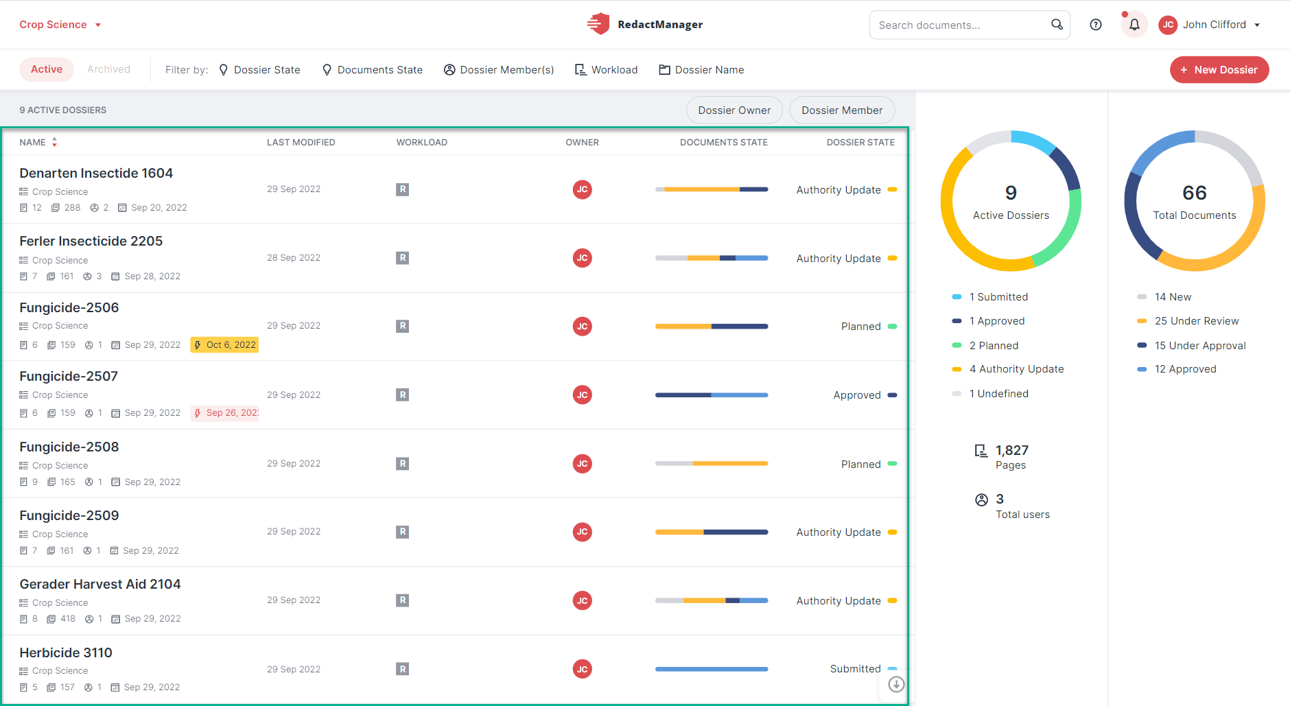Click the R workload badge for Fungicide-2506
The height and width of the screenshot is (706, 1290).
pyautogui.click(x=403, y=326)
